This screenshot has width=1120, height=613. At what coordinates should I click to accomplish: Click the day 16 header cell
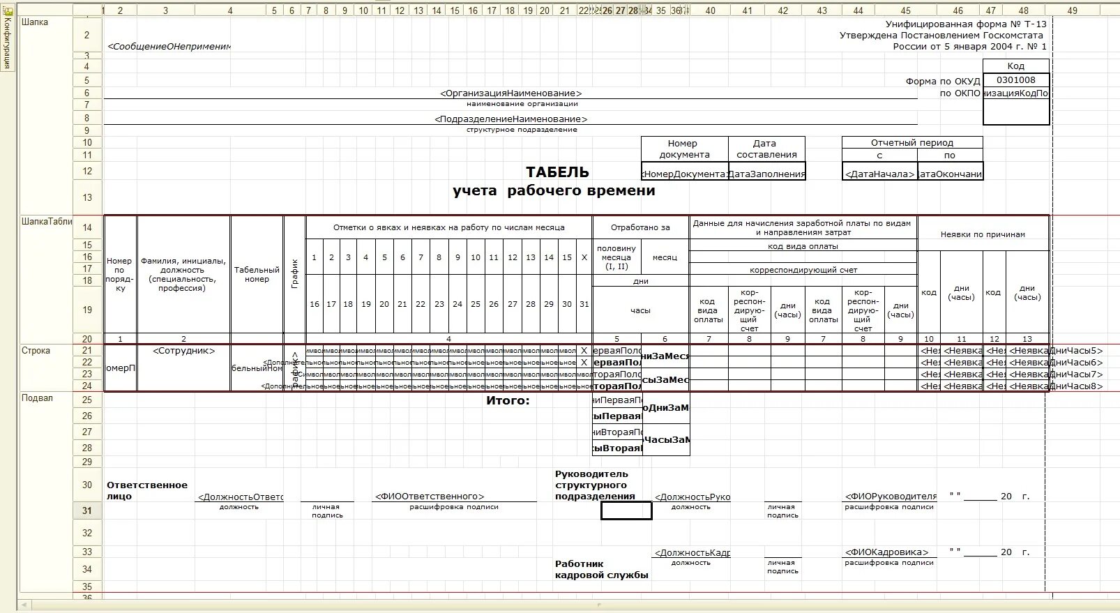(x=315, y=304)
